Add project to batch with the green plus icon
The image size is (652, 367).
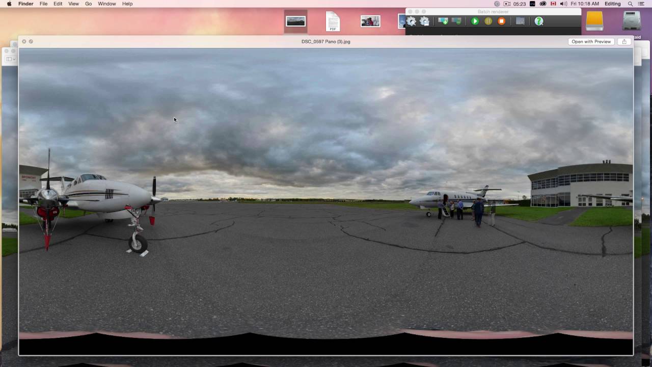443,21
